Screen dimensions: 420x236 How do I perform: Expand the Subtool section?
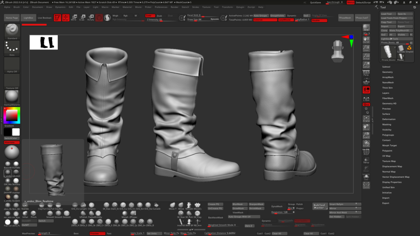(x=386, y=66)
